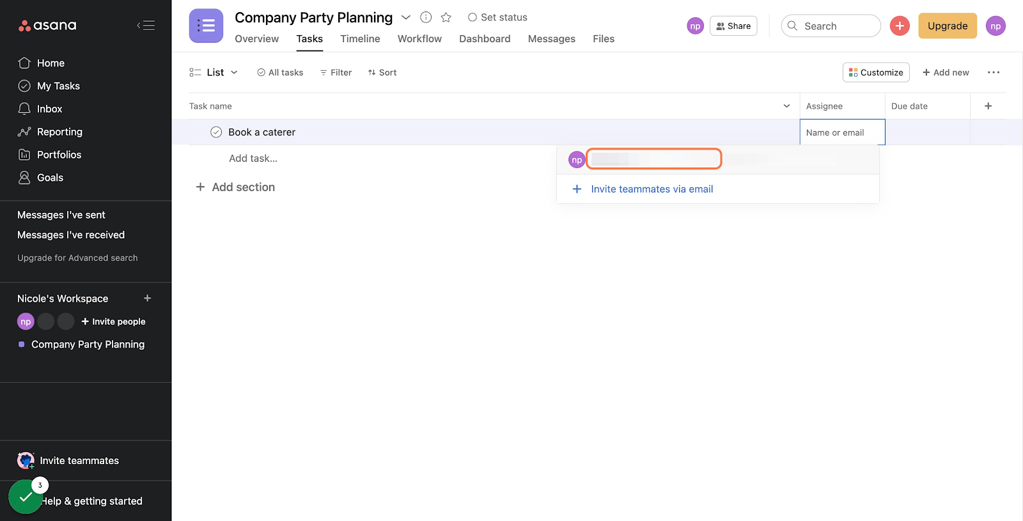This screenshot has width=1023, height=521.
Task: Open Messages I've received
Action: pyautogui.click(x=71, y=235)
